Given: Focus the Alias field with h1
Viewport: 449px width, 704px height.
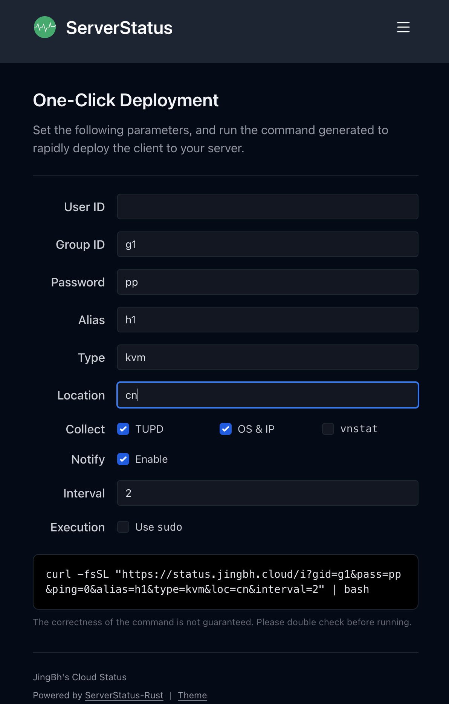Looking at the screenshot, I should pos(267,320).
